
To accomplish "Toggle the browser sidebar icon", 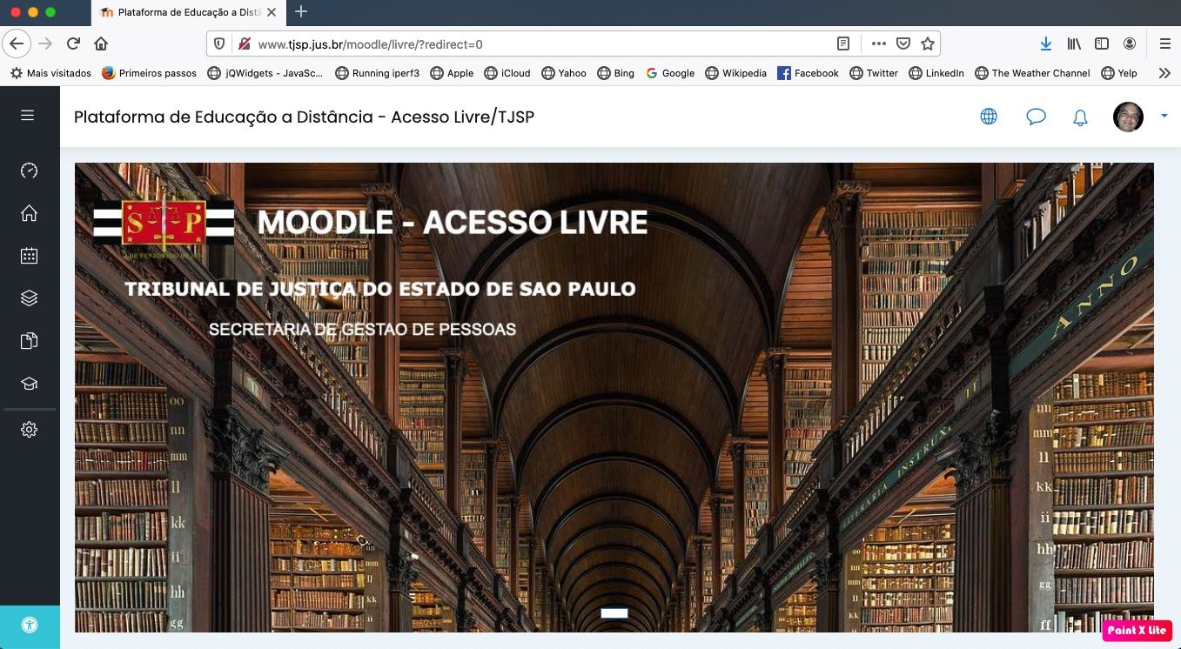I will pos(1102,43).
